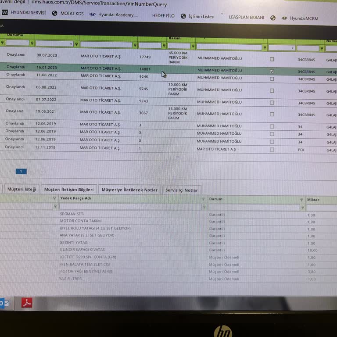Click the filter icon beside Yedek Parça Adı
This screenshot has height=337, width=337.
tap(55, 207)
